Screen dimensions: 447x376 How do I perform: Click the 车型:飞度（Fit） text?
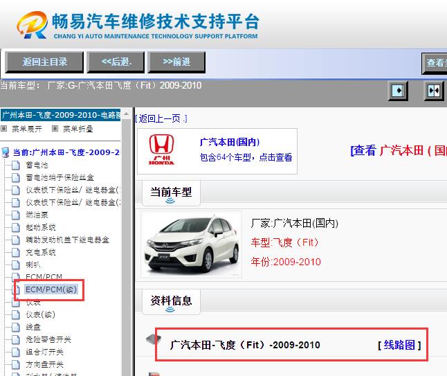[284, 242]
